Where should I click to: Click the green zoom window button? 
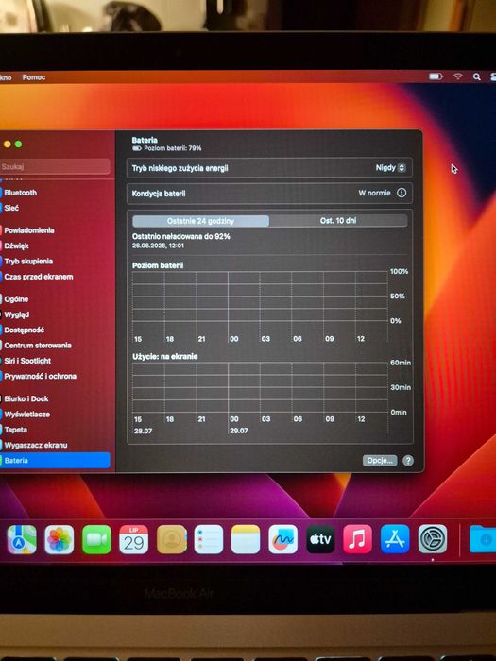coord(18,144)
